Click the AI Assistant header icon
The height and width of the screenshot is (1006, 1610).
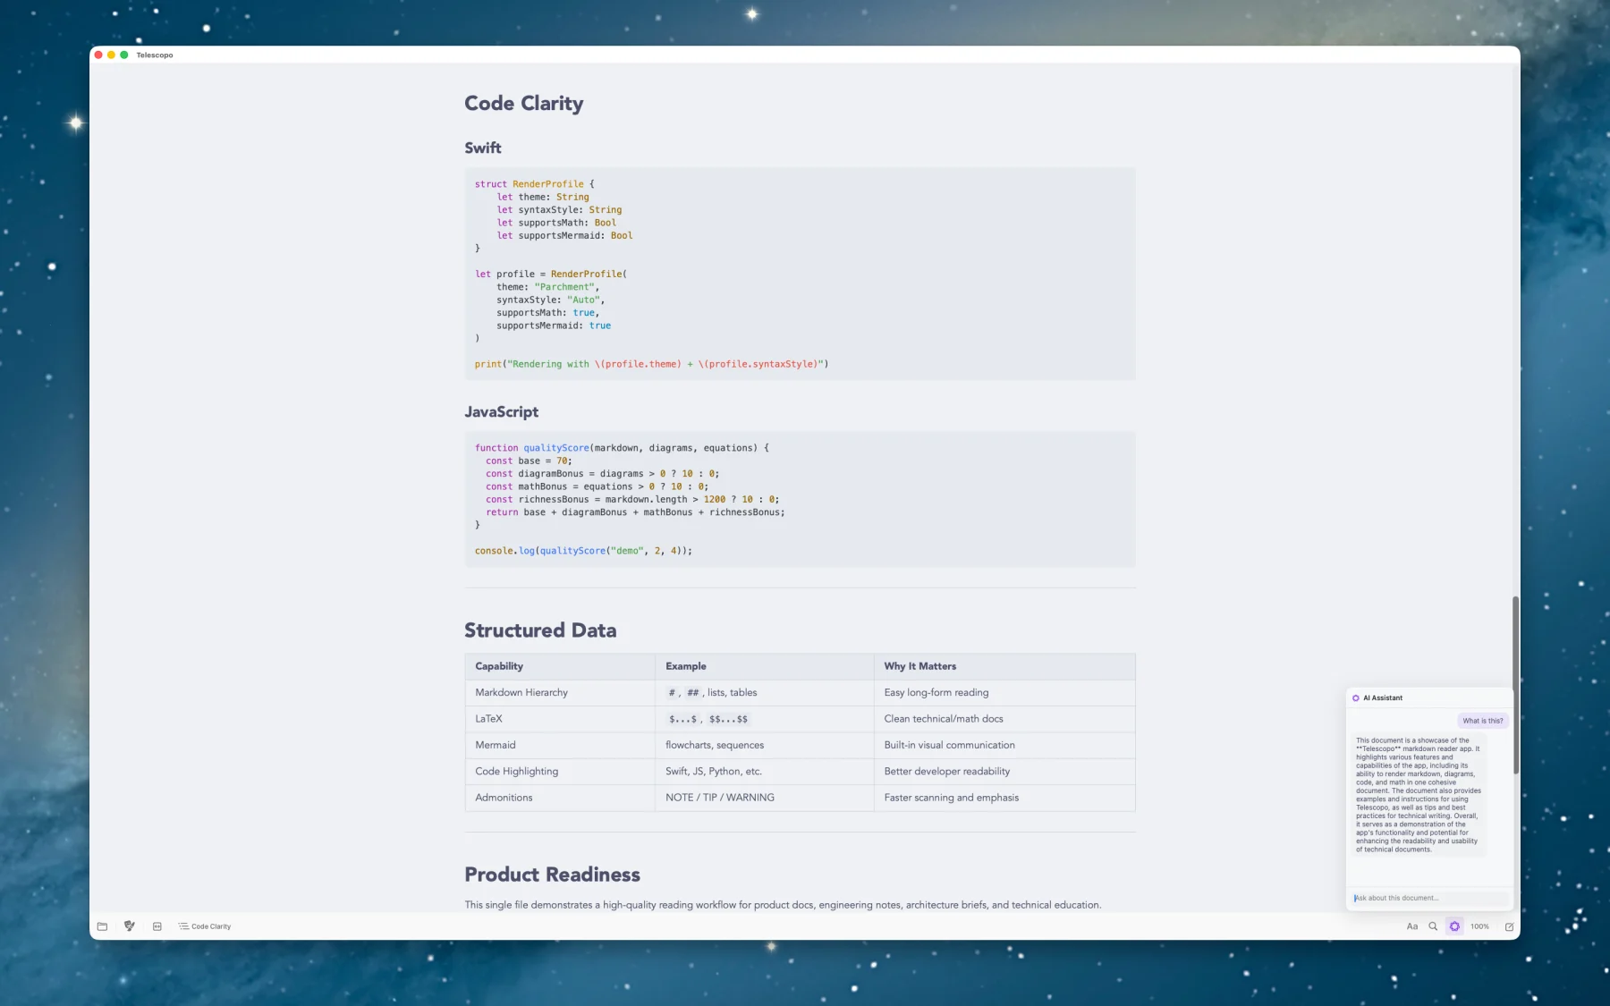(x=1356, y=697)
